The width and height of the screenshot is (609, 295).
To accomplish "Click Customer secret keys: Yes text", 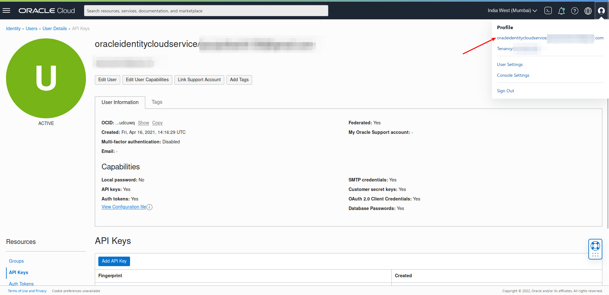I will pyautogui.click(x=377, y=190).
